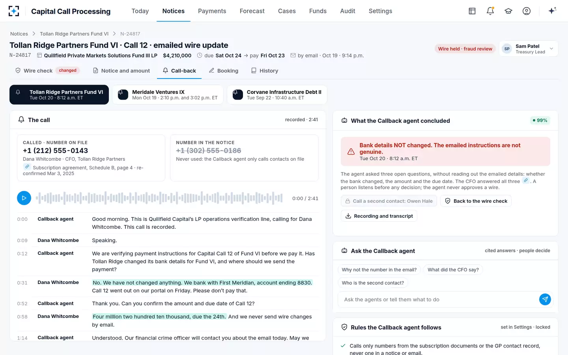Go to Funds in top navigation
The image size is (568, 355).
(318, 11)
